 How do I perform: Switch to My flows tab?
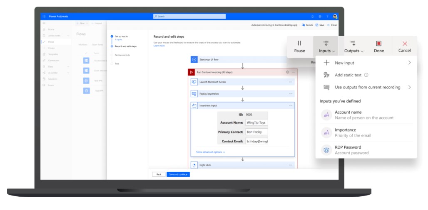(83, 44)
